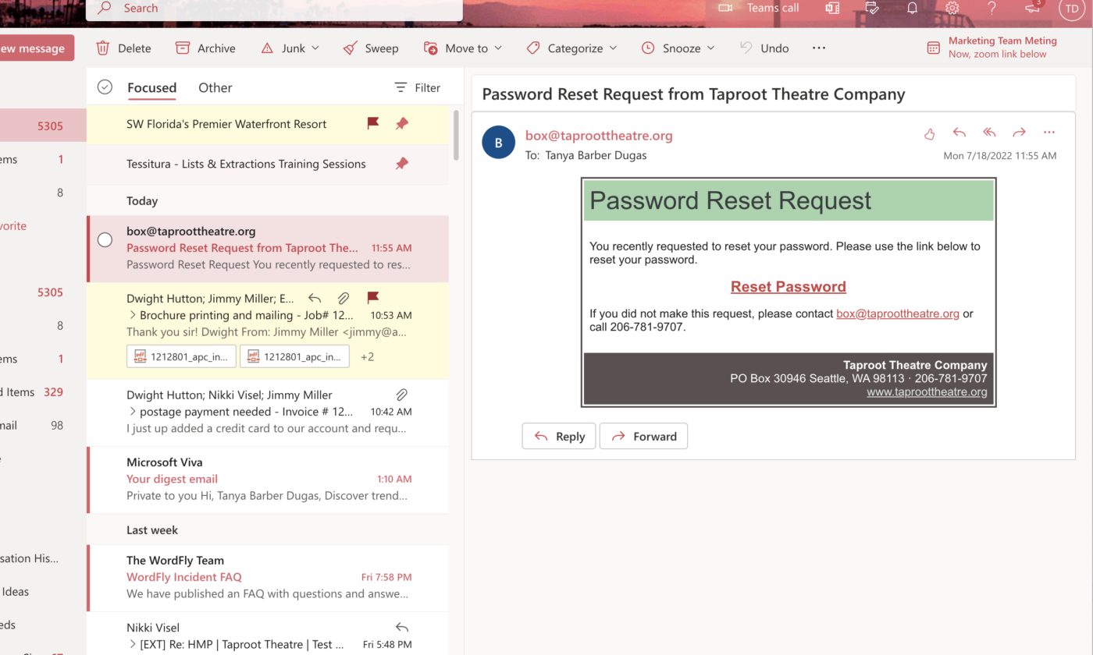This screenshot has height=655, width=1093.
Task: Open notifications bell
Action: (912, 8)
